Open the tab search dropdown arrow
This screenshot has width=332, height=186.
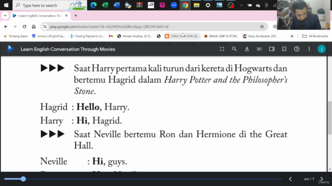point(5,16)
